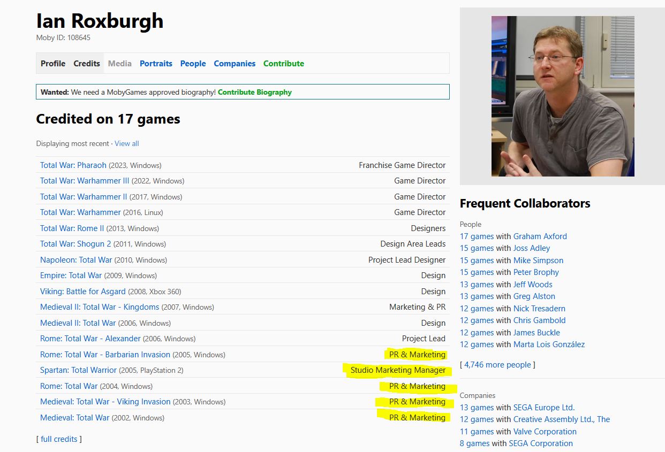Open Total War: Warhammer 2016 Linux link
This screenshot has height=452, width=665.
(80, 212)
